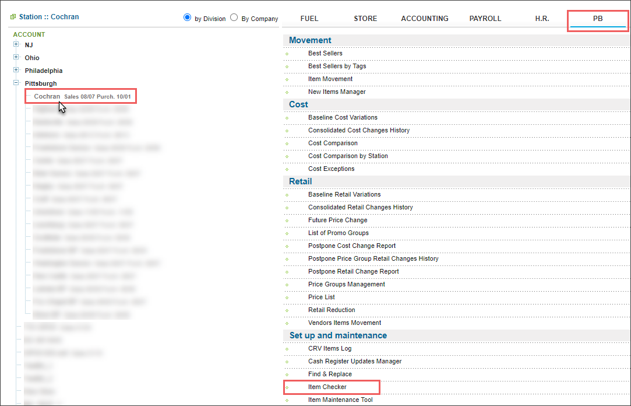
Task: Switch to the FUEL tab
Action: click(309, 19)
